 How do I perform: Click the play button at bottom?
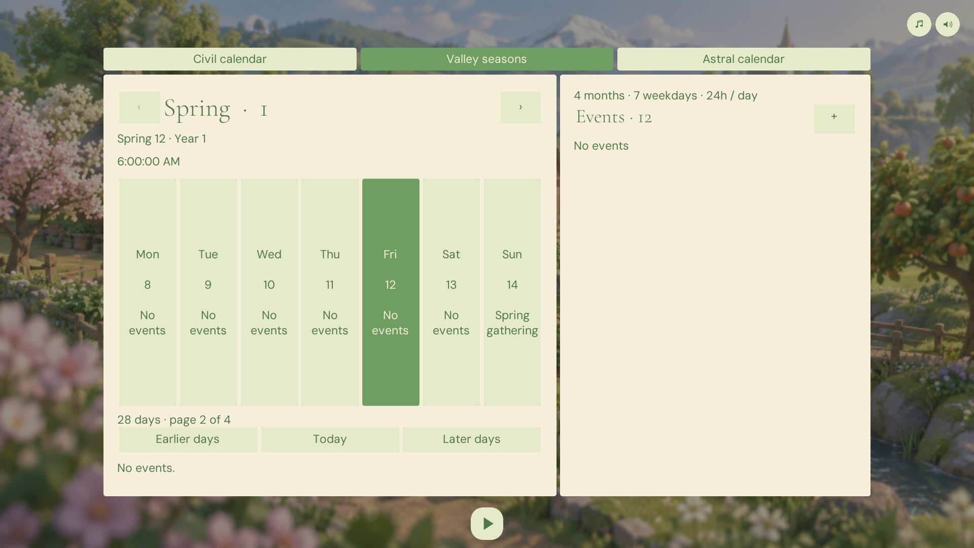[486, 523]
